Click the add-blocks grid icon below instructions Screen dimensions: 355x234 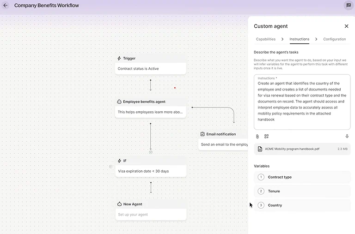point(266,136)
